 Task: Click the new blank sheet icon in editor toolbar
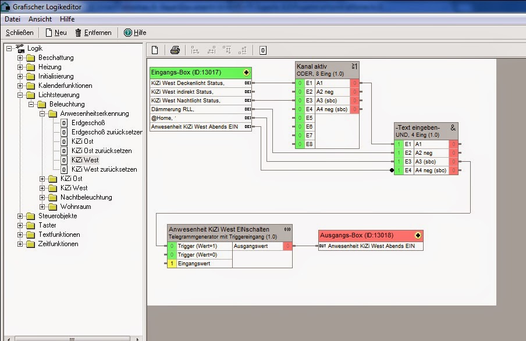(x=155, y=50)
